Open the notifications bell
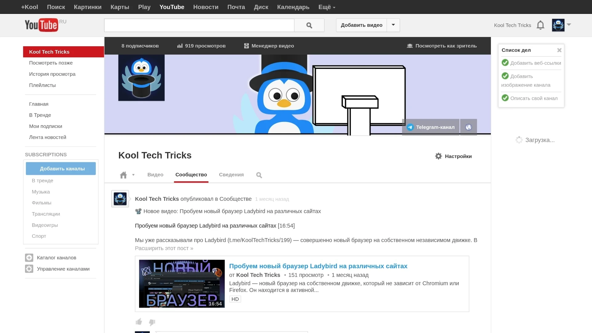Viewport: 592px width, 333px height. pos(540,25)
